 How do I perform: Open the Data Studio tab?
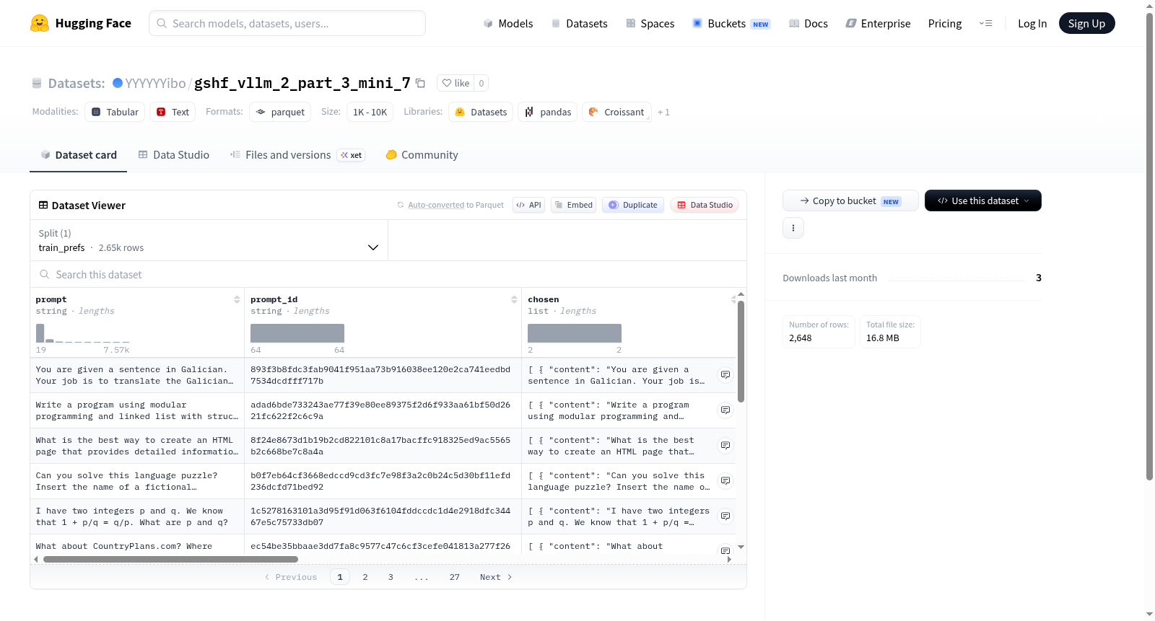pyautogui.click(x=174, y=155)
